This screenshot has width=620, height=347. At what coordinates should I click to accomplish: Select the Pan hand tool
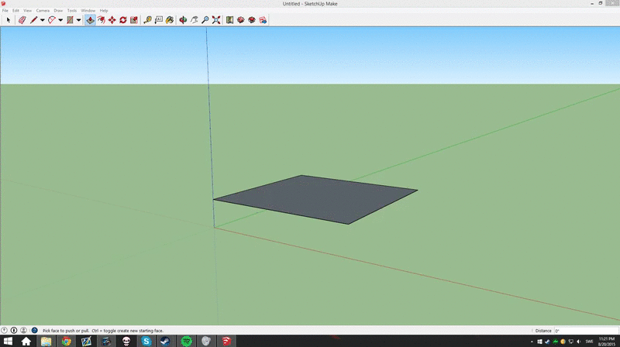click(195, 20)
